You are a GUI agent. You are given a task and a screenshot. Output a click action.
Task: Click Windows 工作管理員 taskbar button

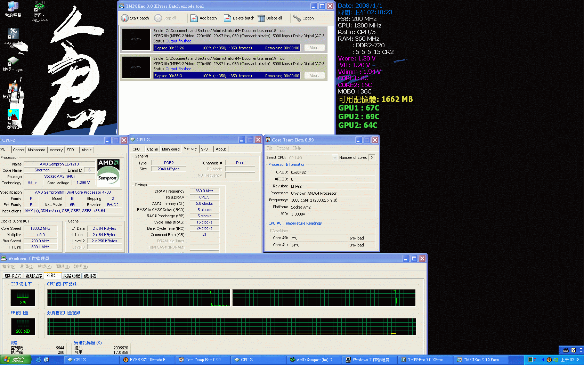(x=370, y=360)
